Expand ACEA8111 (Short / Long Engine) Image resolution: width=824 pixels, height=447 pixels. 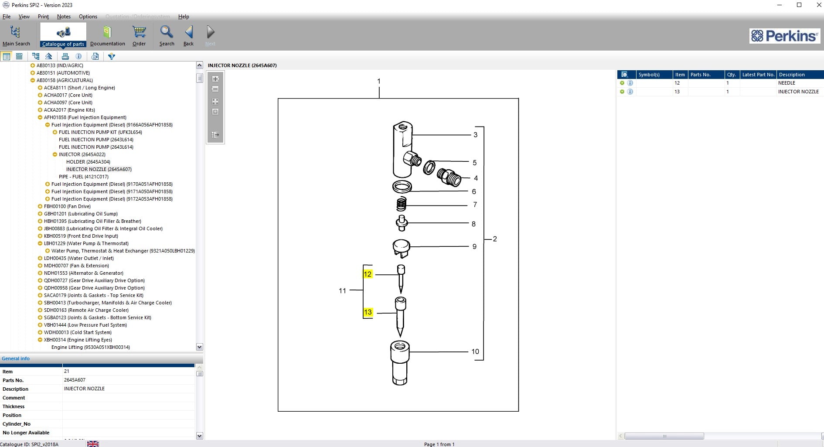tap(40, 88)
